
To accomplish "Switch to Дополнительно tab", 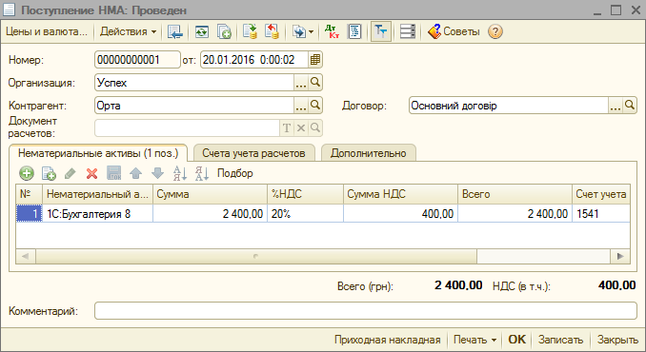I will coord(369,153).
